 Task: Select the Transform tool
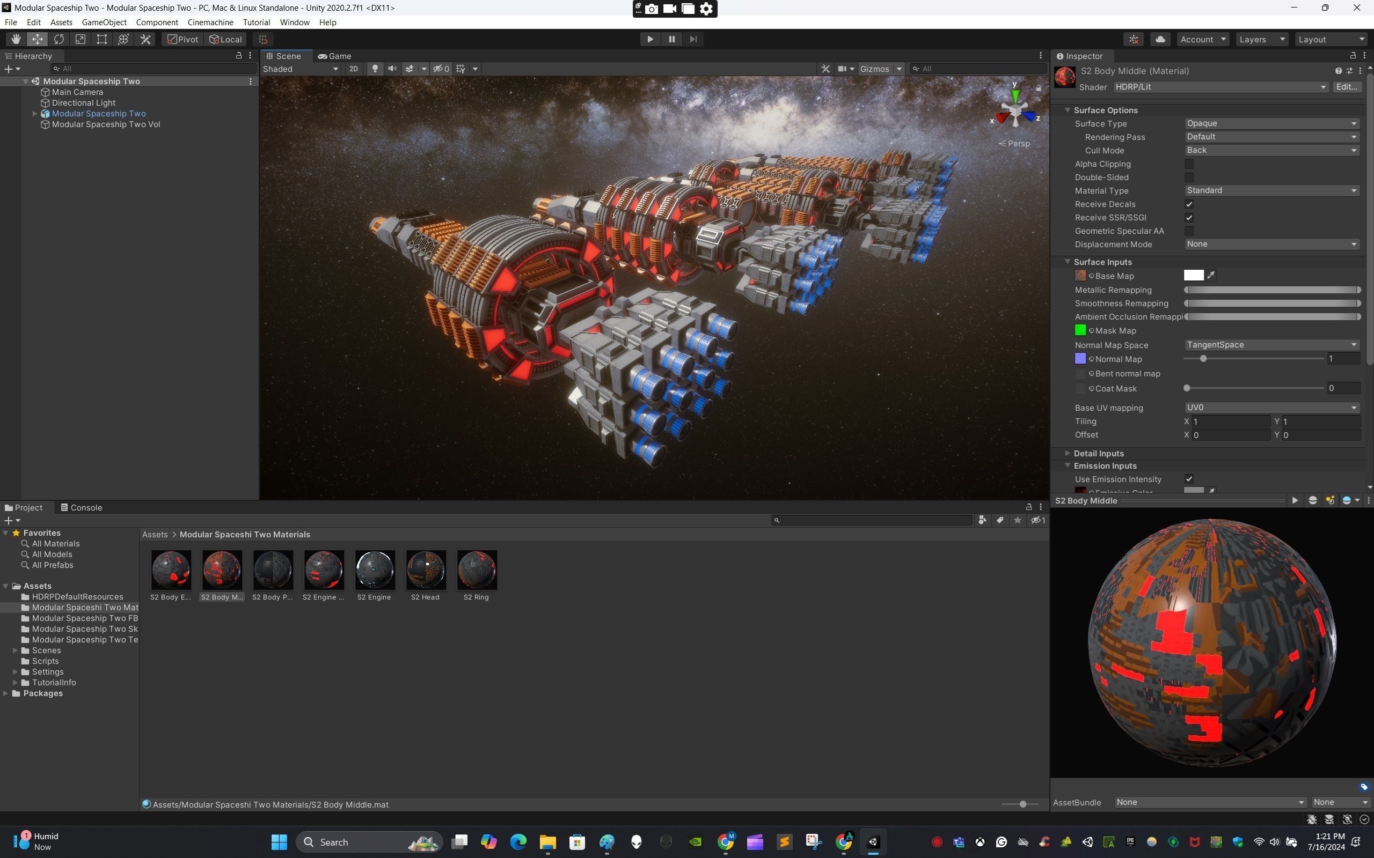(124, 39)
